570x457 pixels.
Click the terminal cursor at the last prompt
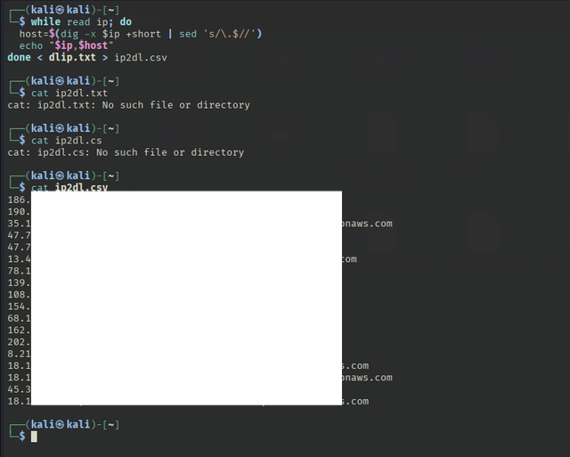tap(34, 437)
